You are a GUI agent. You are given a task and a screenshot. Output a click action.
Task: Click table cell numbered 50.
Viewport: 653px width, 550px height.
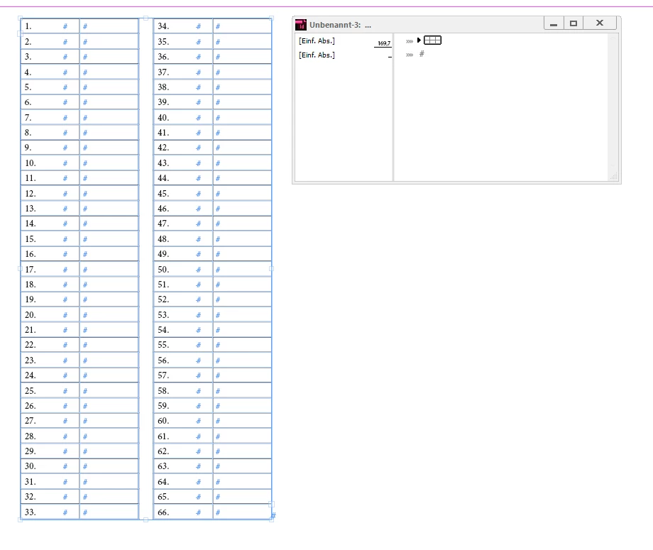[183, 270]
